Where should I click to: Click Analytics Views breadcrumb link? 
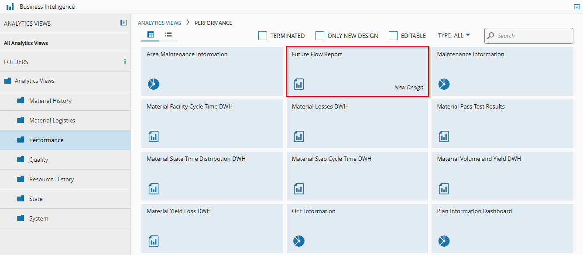(x=159, y=23)
